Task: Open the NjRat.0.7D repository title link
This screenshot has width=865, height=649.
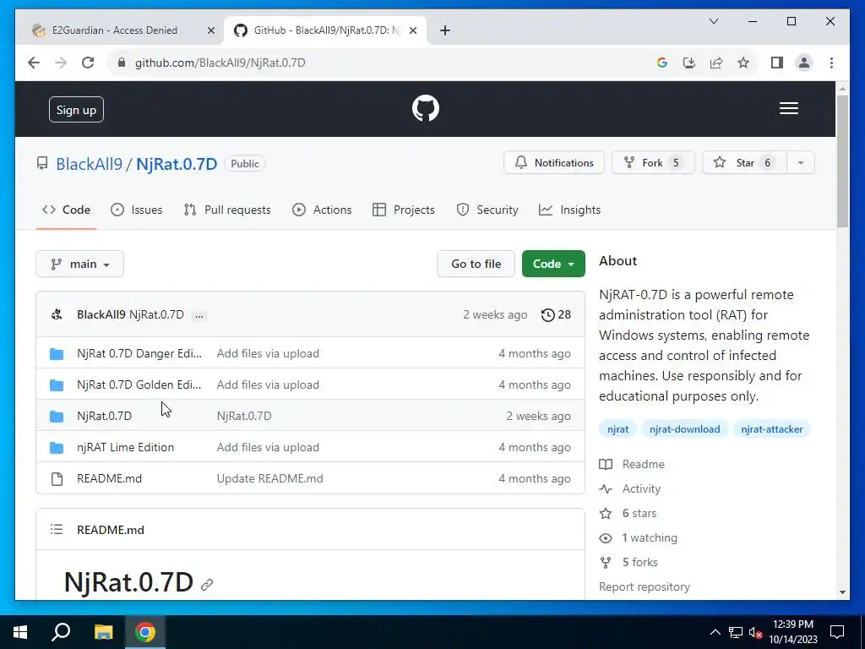Action: coord(177,165)
